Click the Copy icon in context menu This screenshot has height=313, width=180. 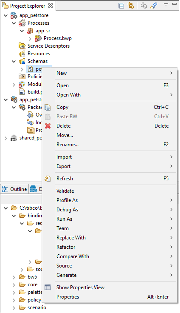[x=48, y=107]
